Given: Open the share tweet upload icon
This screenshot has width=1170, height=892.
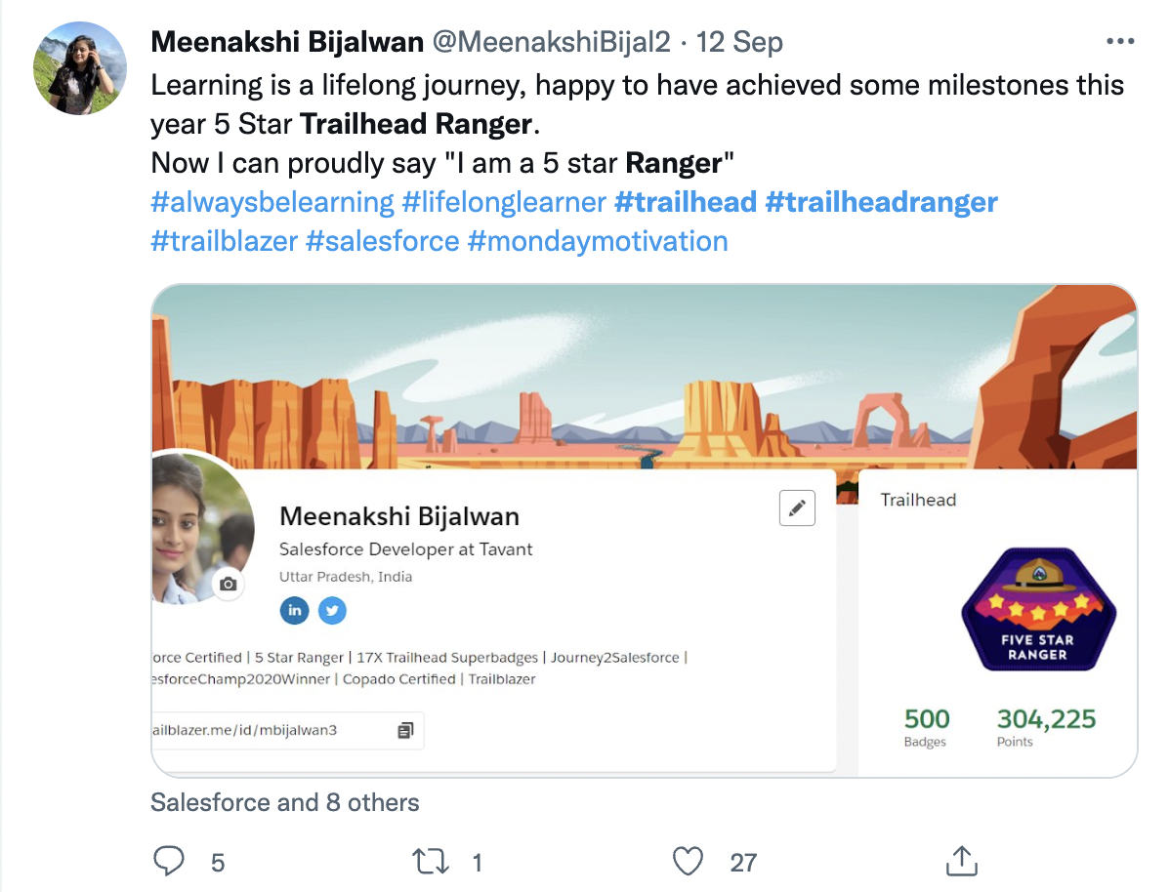Looking at the screenshot, I should click(x=961, y=861).
